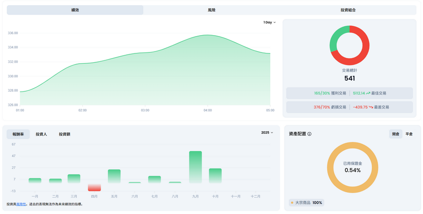This screenshot has height=214, width=423.
Task: Click the 376/70% 虧損交易 stat
Action: (x=329, y=107)
